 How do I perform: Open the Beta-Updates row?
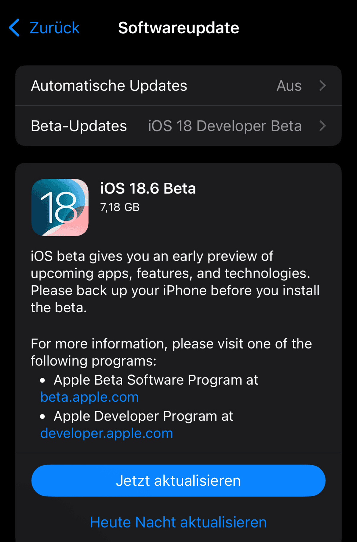(178, 126)
